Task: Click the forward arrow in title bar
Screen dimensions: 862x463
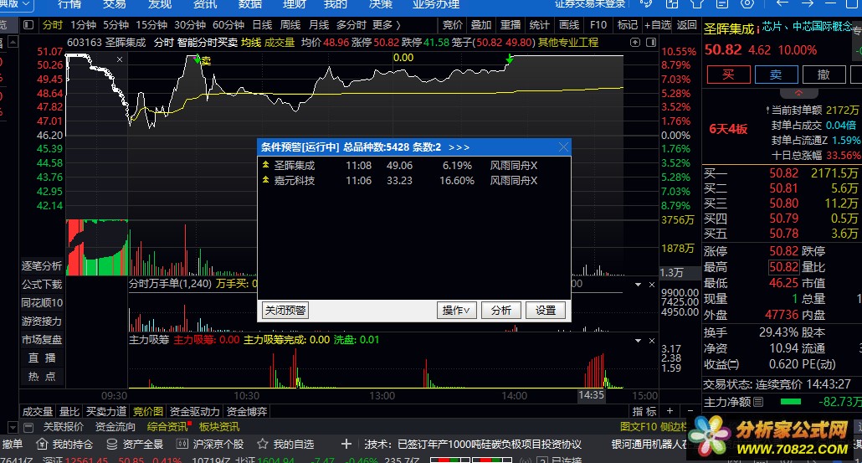Action: click(807, 4)
